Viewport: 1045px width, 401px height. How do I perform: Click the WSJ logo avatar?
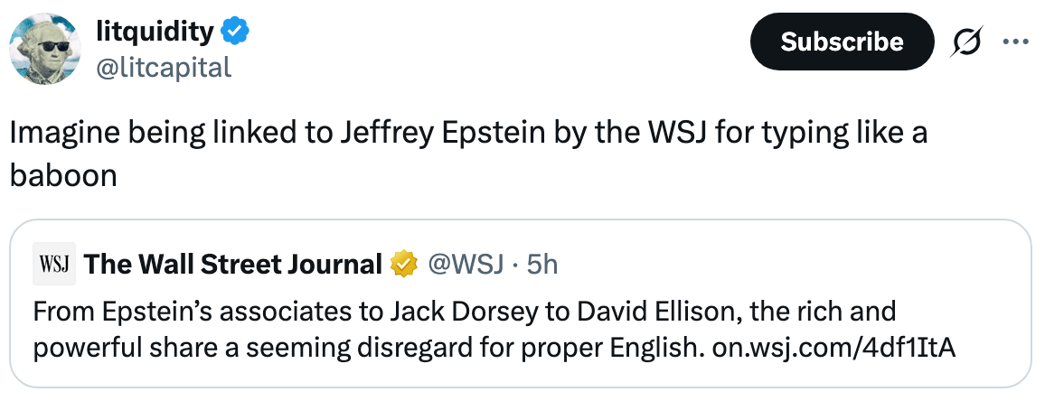click(x=55, y=264)
